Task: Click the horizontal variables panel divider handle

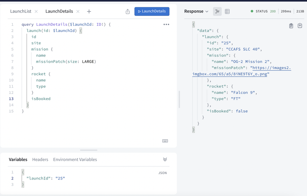Action: [x=89, y=150]
